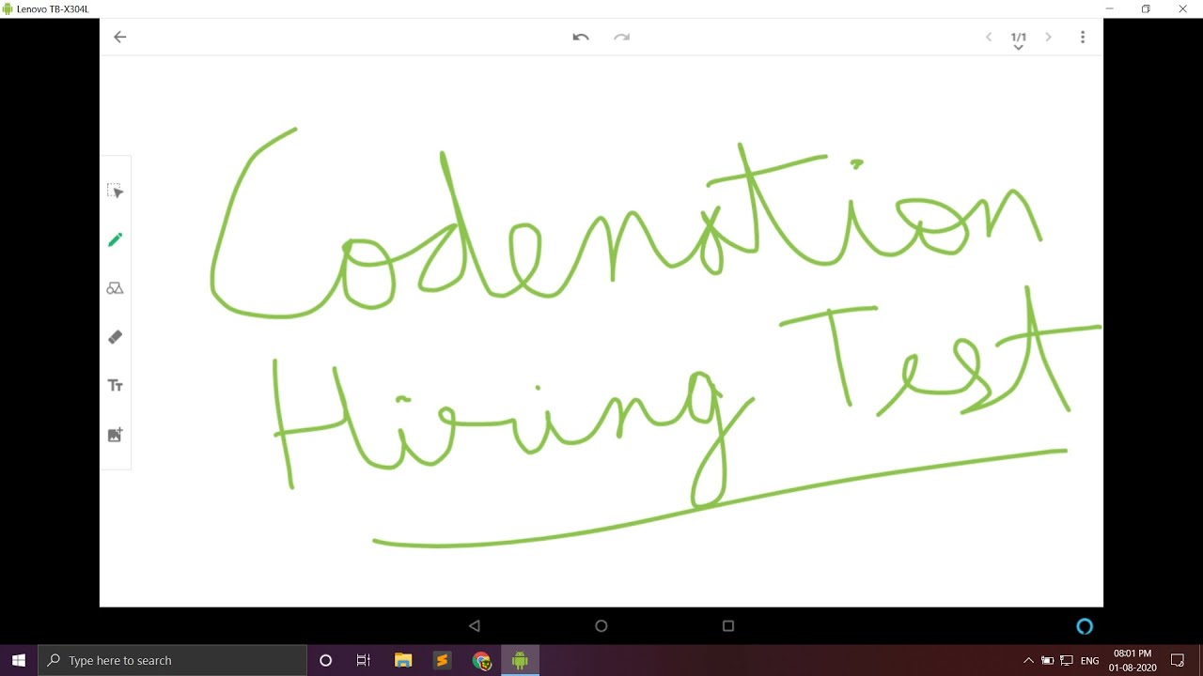Click the Android app taskbar icon
The height and width of the screenshot is (676, 1203).
520,661
